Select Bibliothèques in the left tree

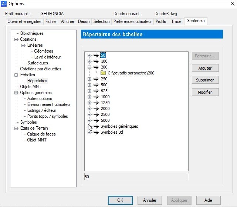point(32,33)
